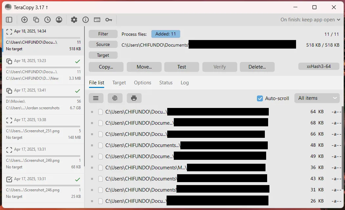345x210 pixels.
Task: Tick the checkbox of the 36 KB file
Action: pyautogui.click(x=100, y=168)
